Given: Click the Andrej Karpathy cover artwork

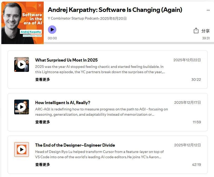Looking at the screenshot, I should [22, 23].
